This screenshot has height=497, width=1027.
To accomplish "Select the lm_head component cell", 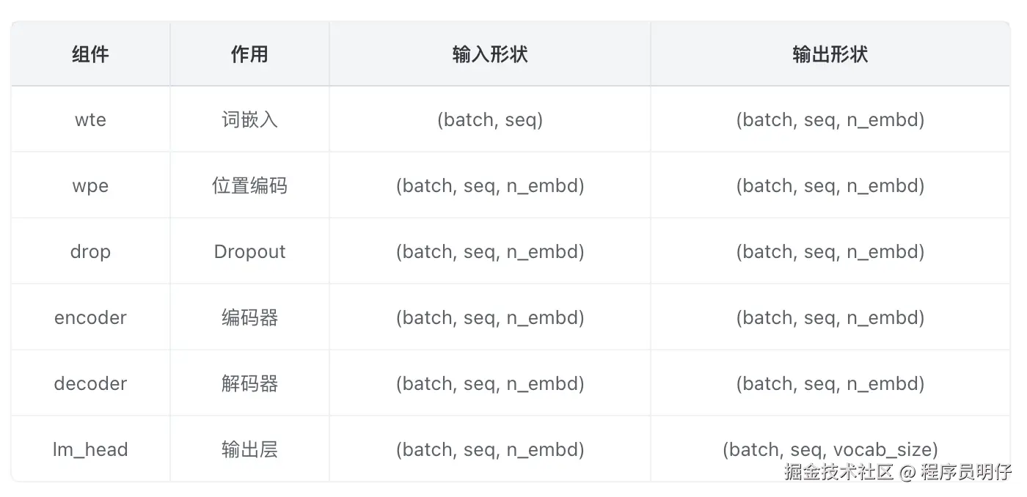I will pos(90,449).
